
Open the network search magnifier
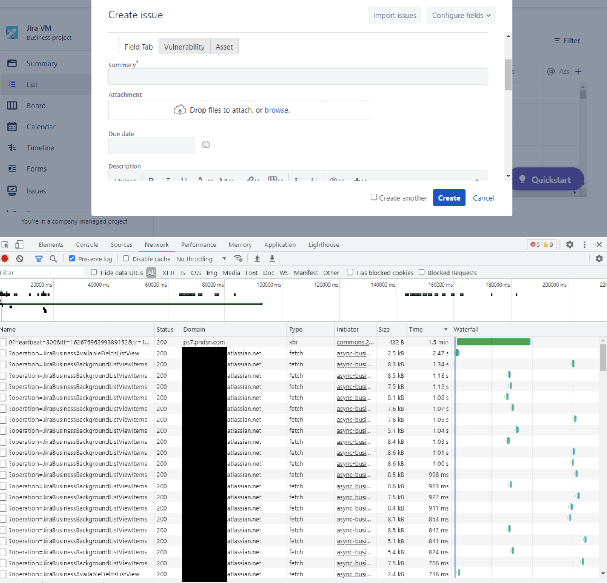tap(53, 259)
